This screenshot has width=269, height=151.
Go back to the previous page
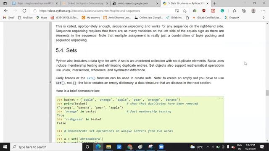pos(6,10)
